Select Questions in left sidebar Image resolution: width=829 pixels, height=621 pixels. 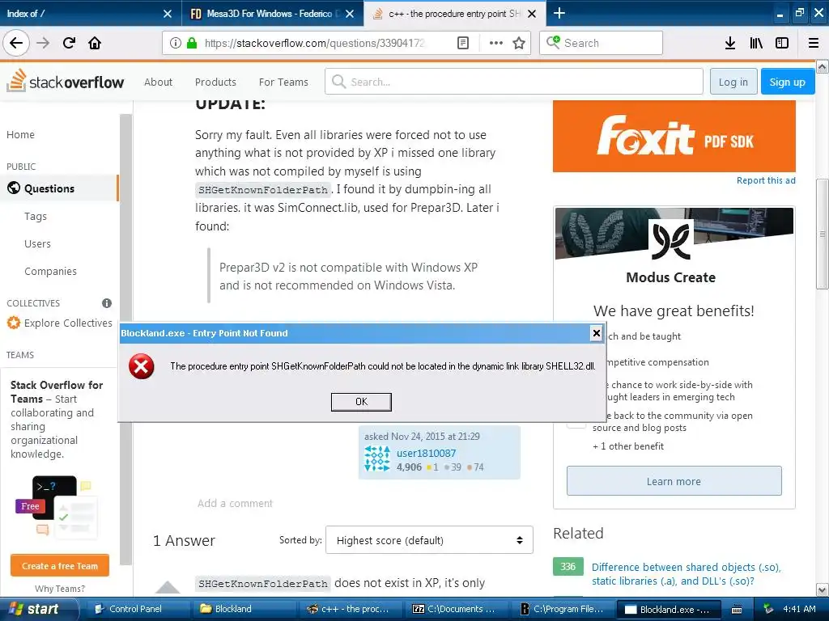click(x=59, y=188)
